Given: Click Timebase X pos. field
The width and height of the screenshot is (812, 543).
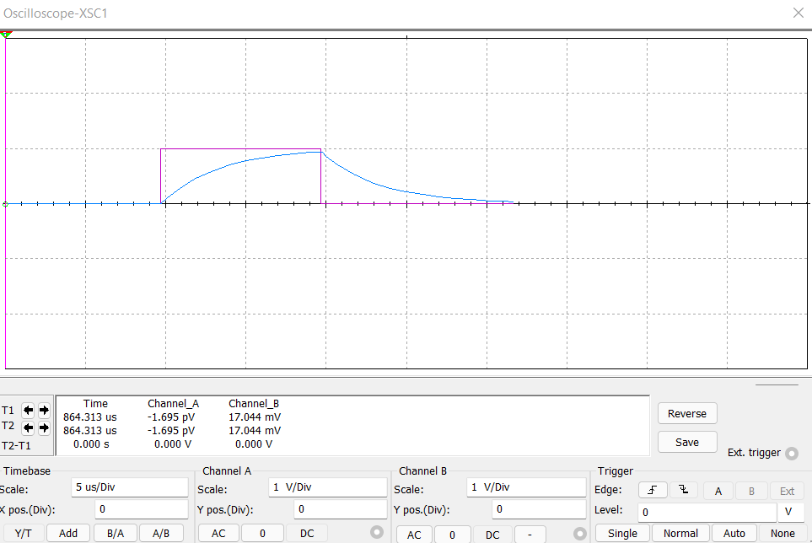Looking at the screenshot, I should [x=142, y=509].
